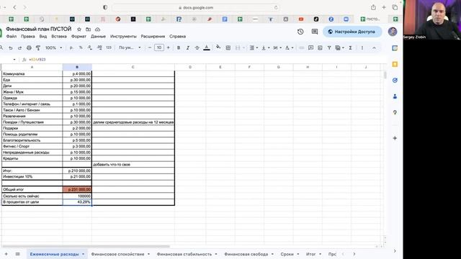The height and width of the screenshot is (259, 461).
Task: Open the horizontal align dropdown
Action: click(254, 48)
